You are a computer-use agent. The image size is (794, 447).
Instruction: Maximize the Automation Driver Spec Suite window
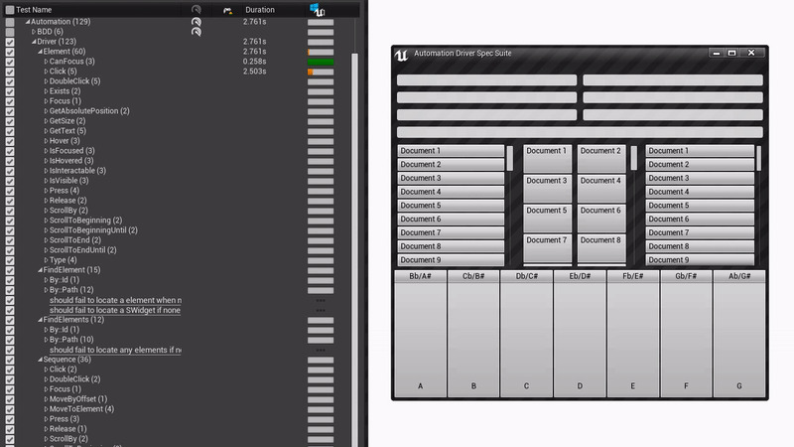point(731,53)
